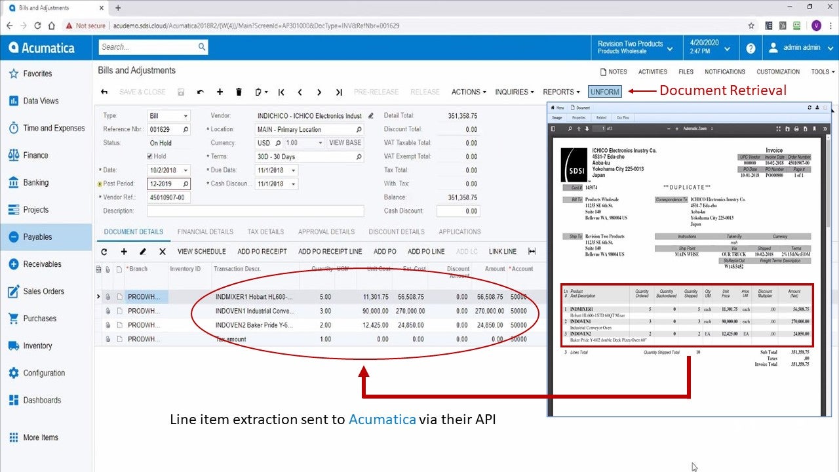The height and width of the screenshot is (472, 839).
Task: Switch to DISCOUNT DETAILS tab
Action: 397,232
